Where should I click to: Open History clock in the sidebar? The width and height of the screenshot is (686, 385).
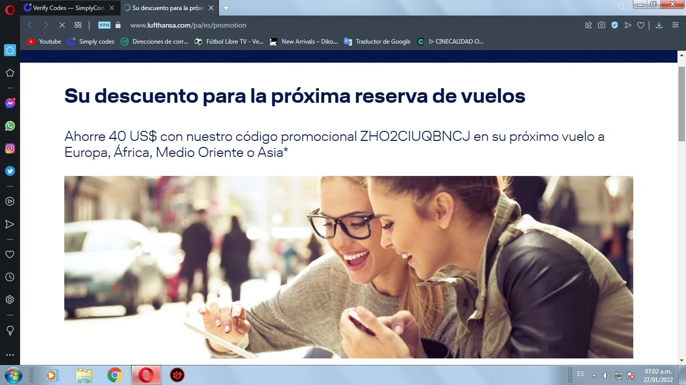point(10,277)
